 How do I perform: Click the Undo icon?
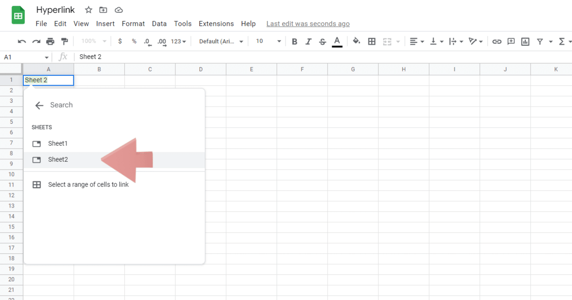tap(22, 41)
